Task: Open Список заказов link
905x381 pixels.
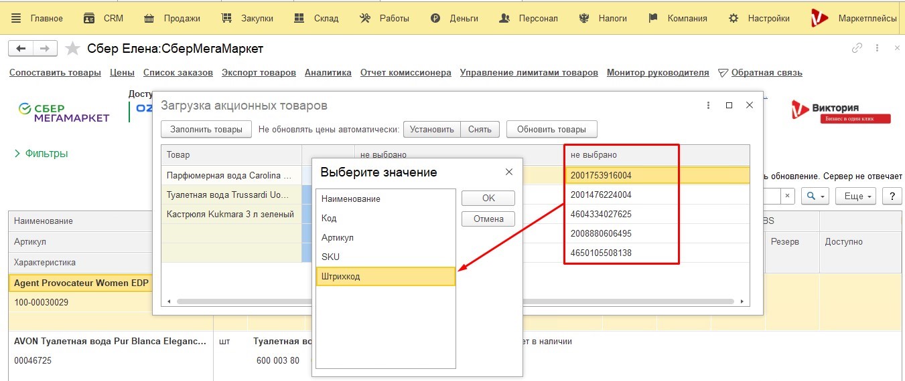Action: [x=178, y=72]
